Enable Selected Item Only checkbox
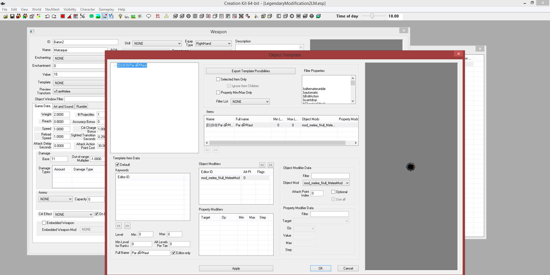The height and width of the screenshot is (275, 550). (x=218, y=79)
